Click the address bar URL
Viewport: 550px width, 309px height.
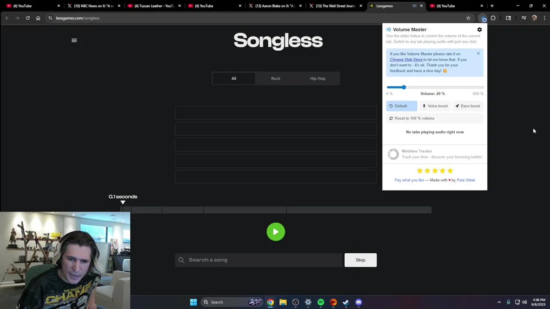point(78,18)
